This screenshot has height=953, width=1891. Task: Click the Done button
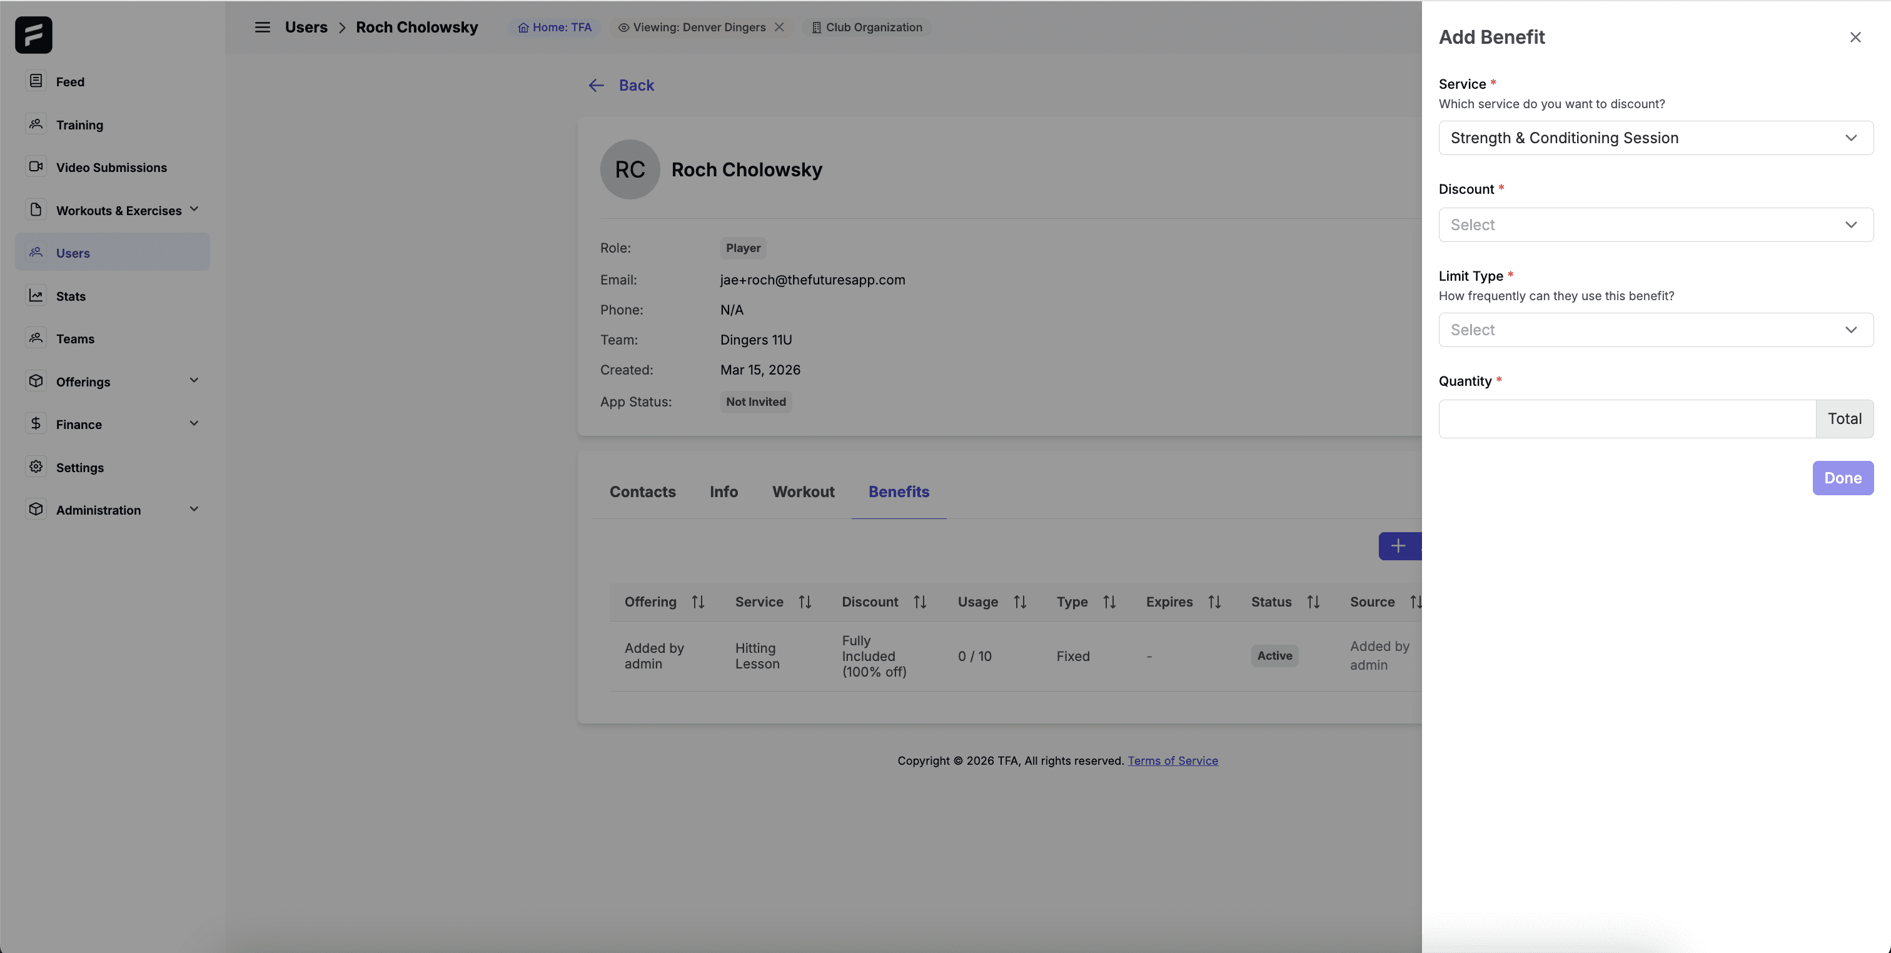[1842, 478]
